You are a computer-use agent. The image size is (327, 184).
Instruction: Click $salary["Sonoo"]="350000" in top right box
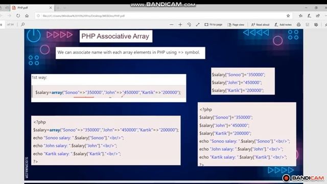239,75
